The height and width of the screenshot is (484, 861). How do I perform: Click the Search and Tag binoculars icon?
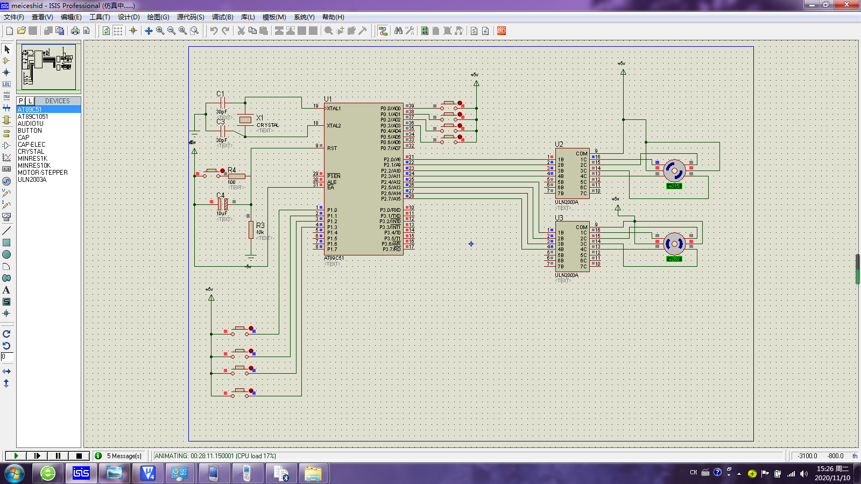point(398,31)
